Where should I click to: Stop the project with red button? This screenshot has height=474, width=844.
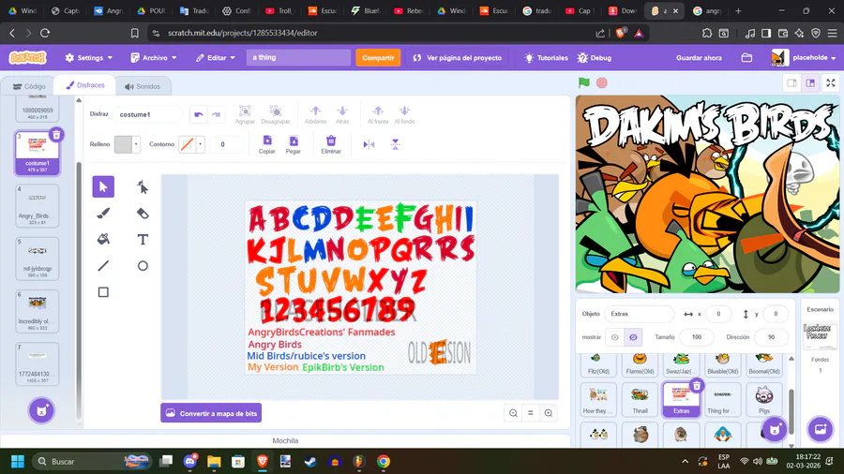[x=602, y=82]
